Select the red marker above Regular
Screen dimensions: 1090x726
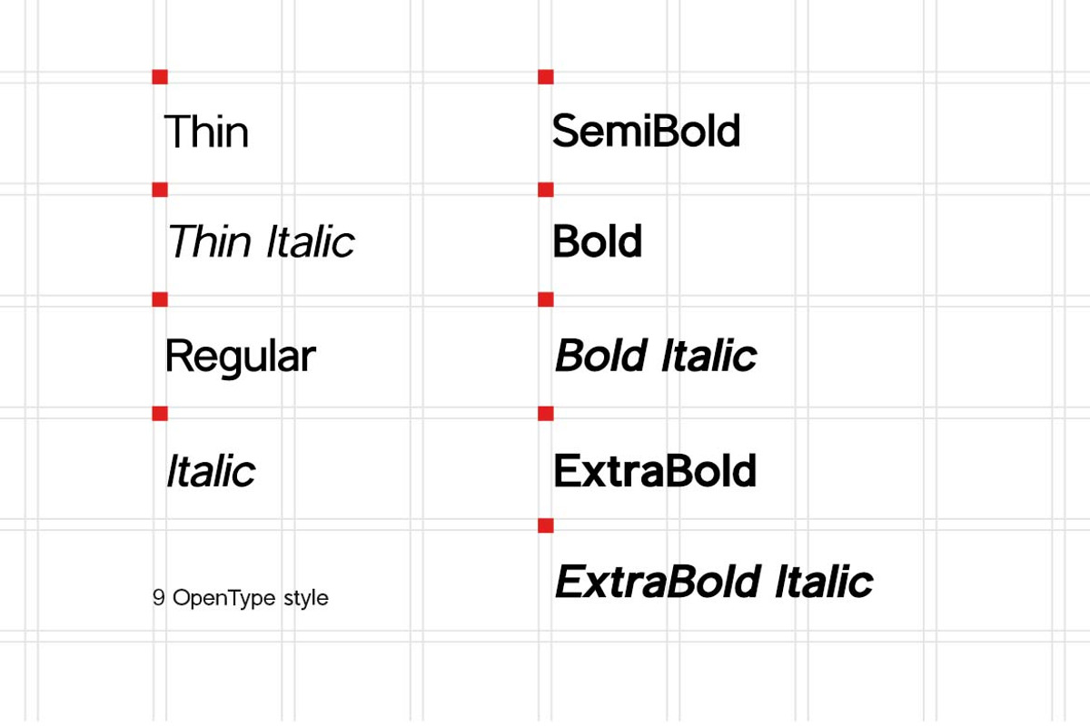click(160, 299)
